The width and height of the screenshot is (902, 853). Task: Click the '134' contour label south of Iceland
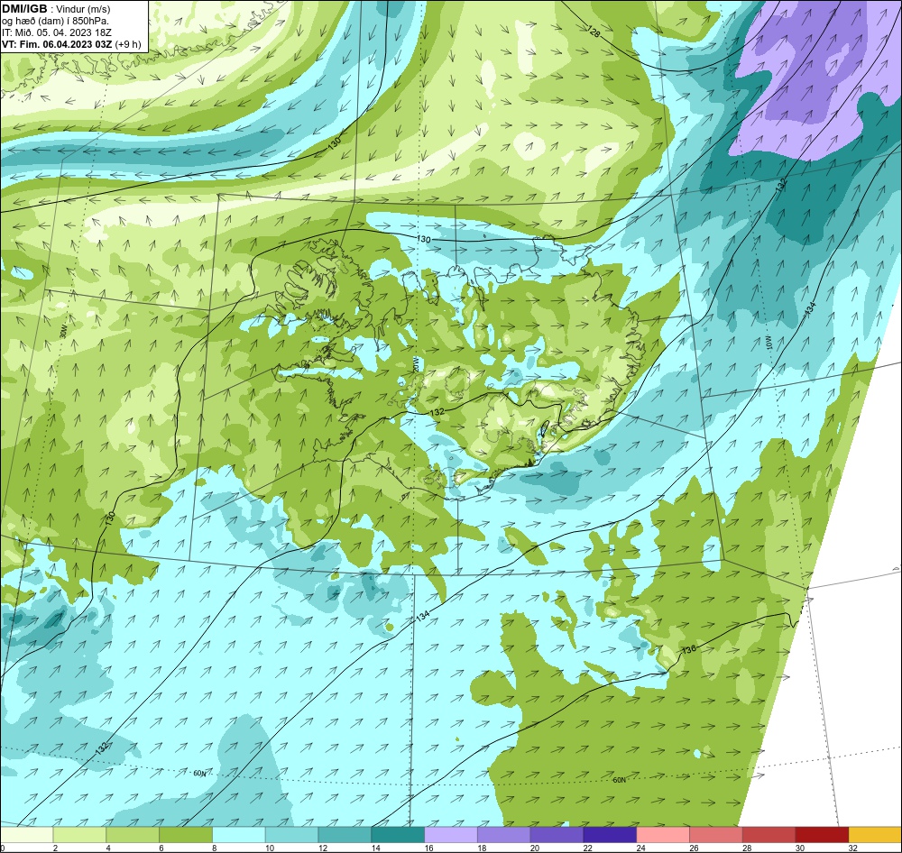(x=423, y=616)
